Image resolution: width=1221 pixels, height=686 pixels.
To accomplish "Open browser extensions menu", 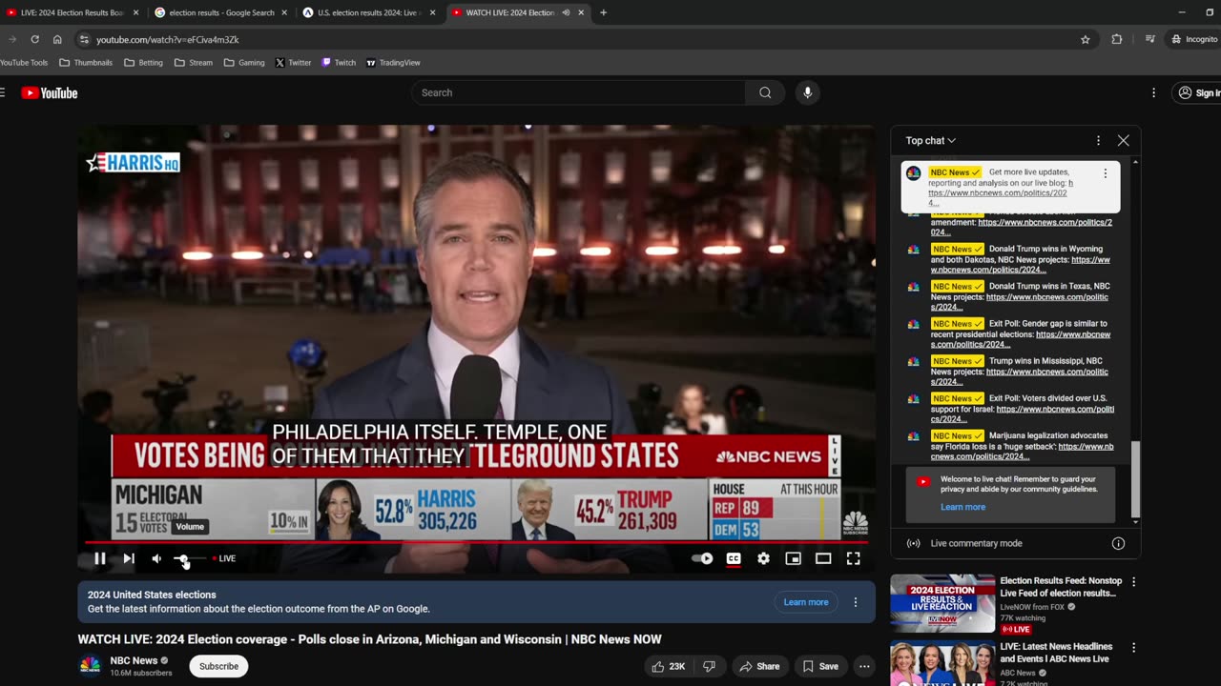I will [x=1117, y=39].
